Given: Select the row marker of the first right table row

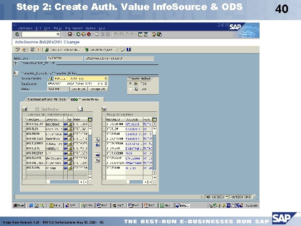Looking at the screenshot, I should pos(104,124).
